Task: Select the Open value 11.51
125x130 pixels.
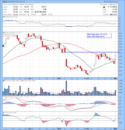Action: [x=15, y=7]
